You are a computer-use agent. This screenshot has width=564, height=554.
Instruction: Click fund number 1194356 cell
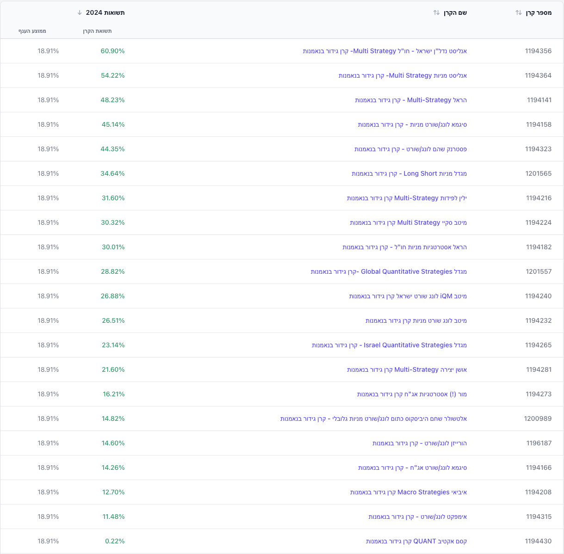click(x=538, y=51)
